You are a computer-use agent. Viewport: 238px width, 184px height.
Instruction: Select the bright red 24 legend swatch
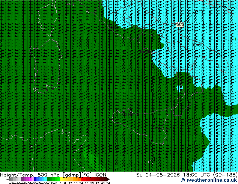[x=82, y=179]
